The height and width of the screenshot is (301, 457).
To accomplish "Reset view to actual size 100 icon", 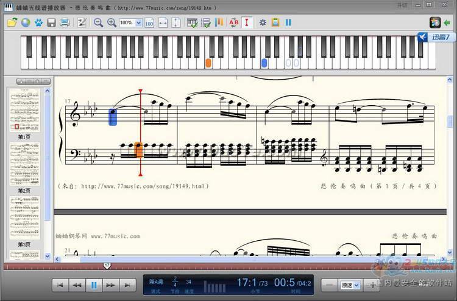I will point(149,22).
